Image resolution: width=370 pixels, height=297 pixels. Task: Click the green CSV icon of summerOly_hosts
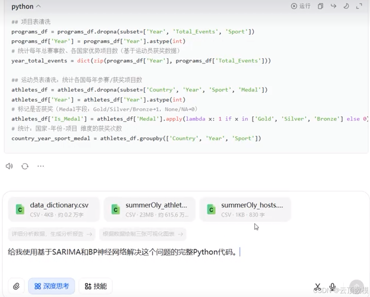211,209
